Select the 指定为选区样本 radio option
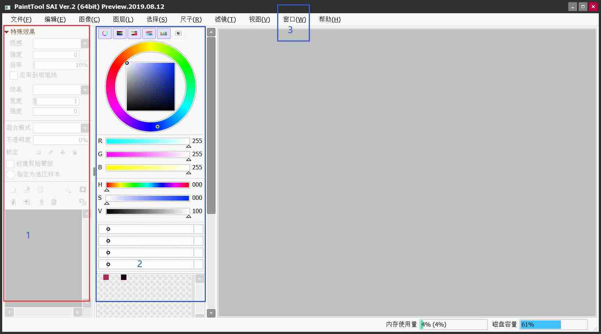The height and width of the screenshot is (334, 601). tap(11, 175)
